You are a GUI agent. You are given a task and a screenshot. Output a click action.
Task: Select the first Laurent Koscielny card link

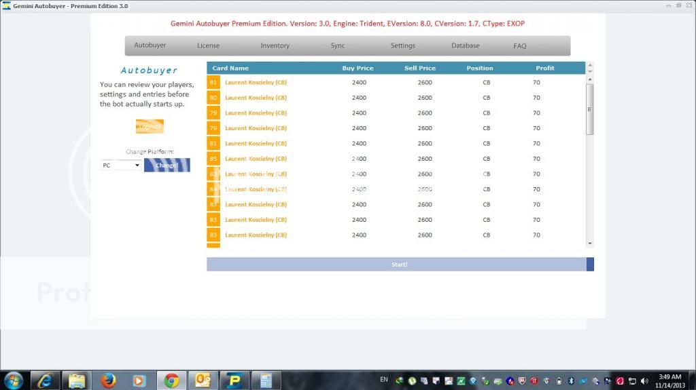pos(256,83)
